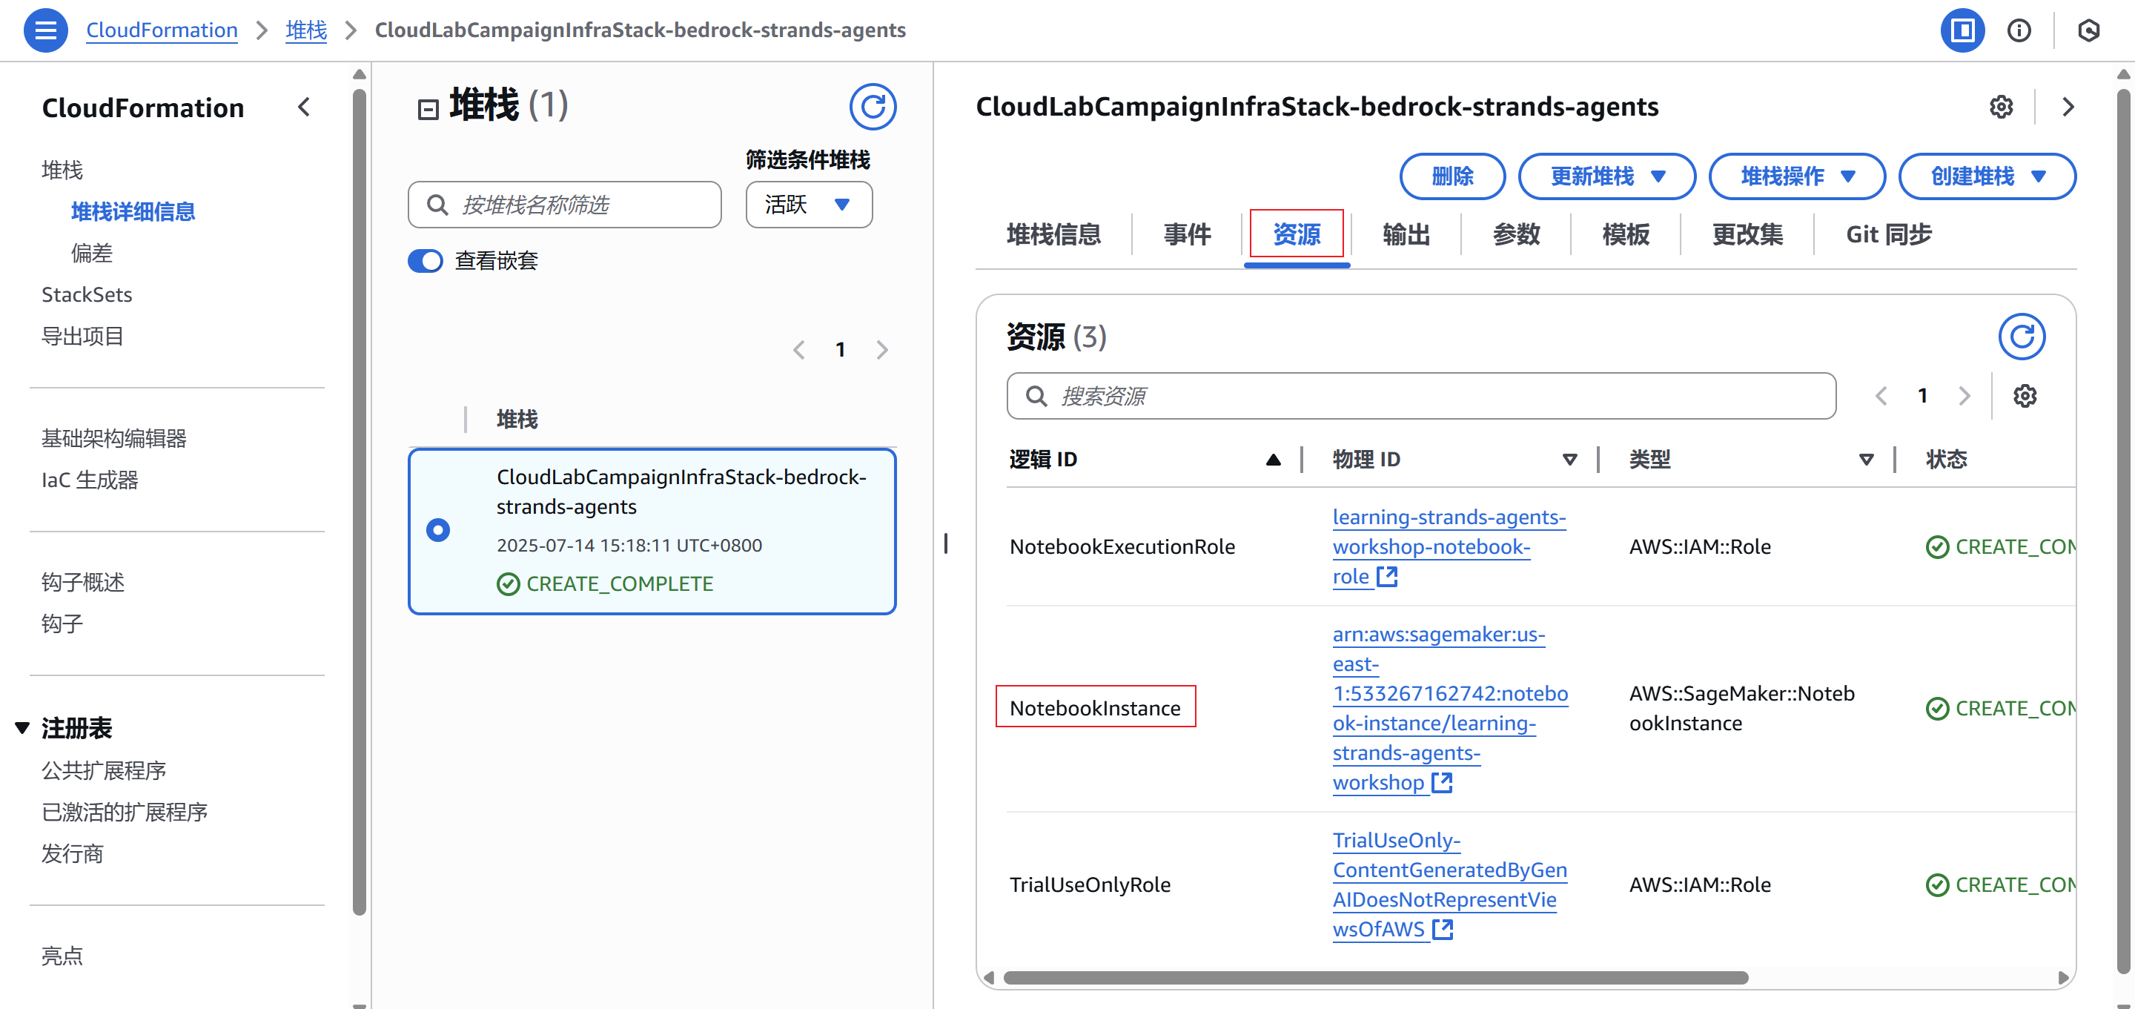Image resolution: width=2135 pixels, height=1009 pixels.
Task: Select the CloudLabCampaignInfraStack radio button
Action: tap(438, 530)
